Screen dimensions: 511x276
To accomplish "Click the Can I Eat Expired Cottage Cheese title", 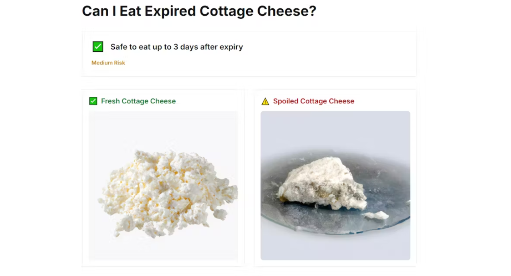I will pyautogui.click(x=199, y=11).
